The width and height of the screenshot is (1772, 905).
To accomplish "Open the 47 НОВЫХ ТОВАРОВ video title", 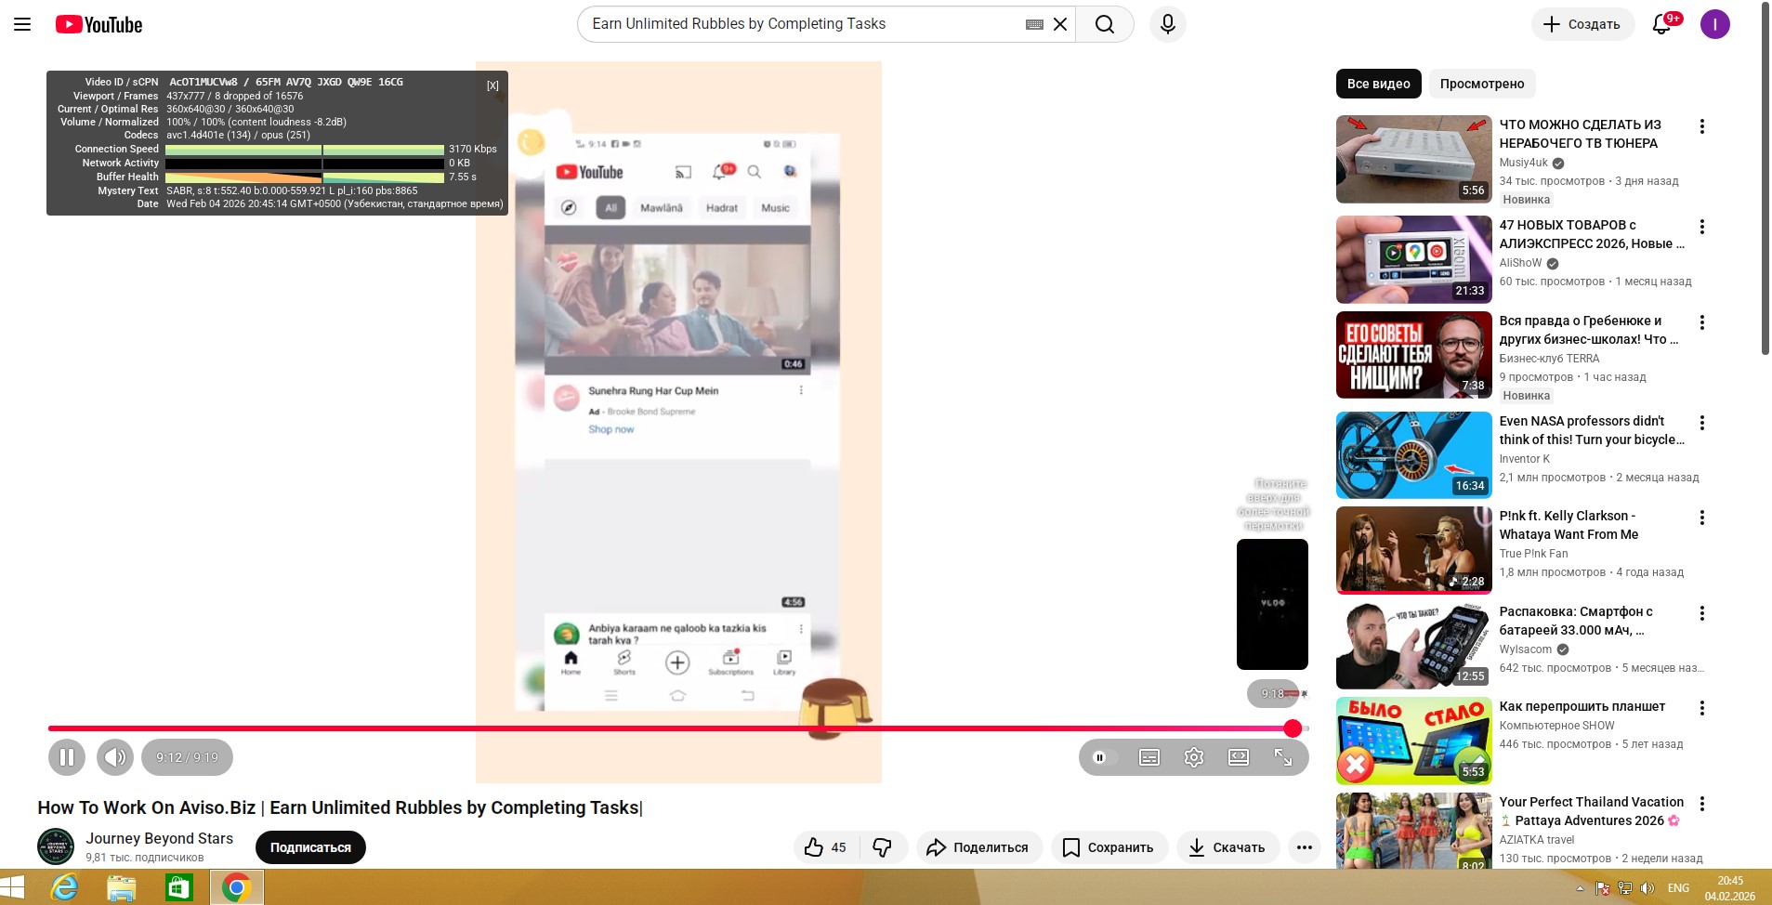I will tap(1592, 234).
